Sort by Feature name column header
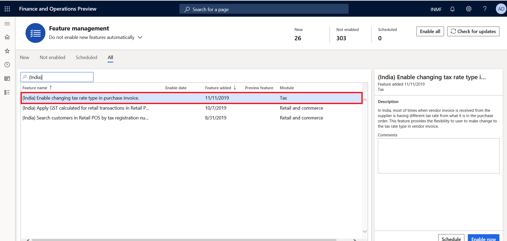This screenshot has width=507, height=241. (35, 88)
